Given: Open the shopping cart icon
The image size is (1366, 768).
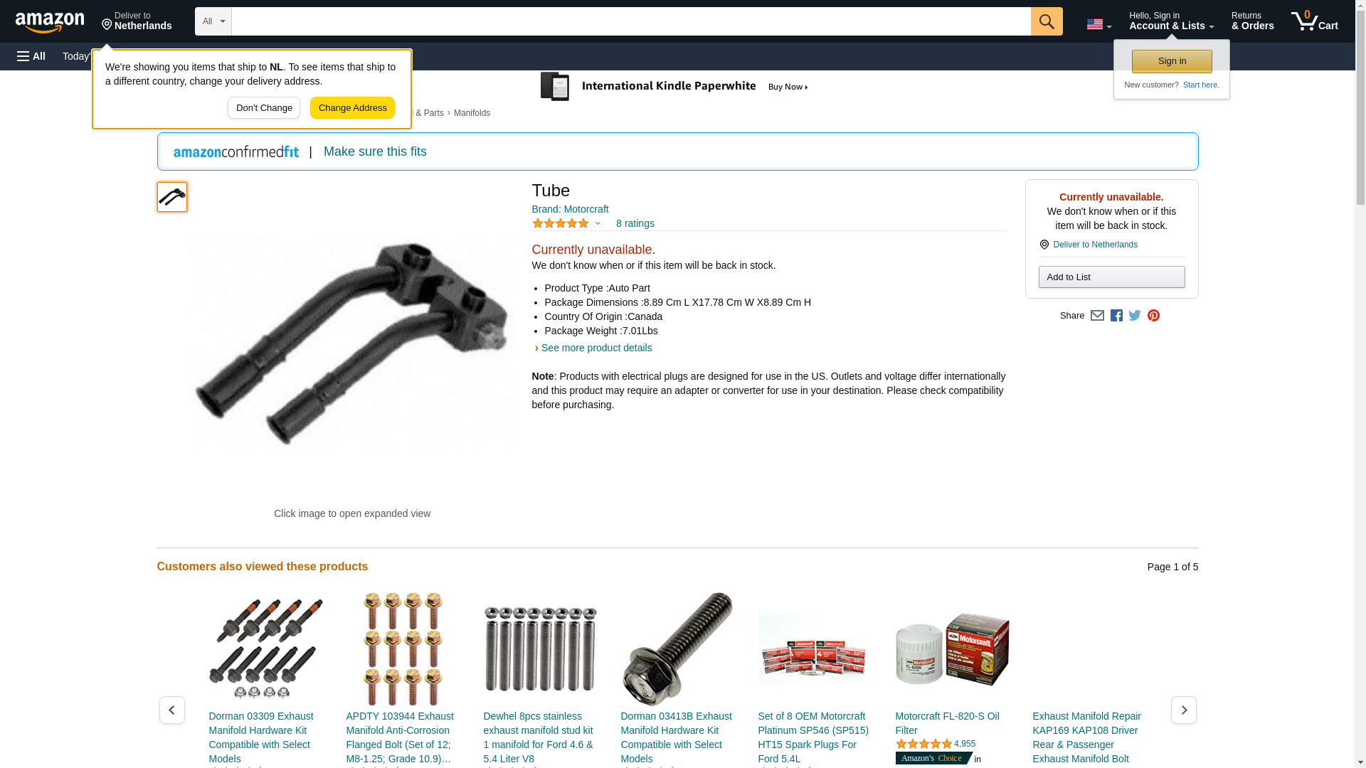Looking at the screenshot, I should click(1315, 21).
